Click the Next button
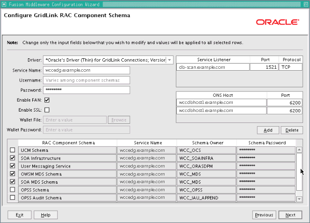 (291, 215)
